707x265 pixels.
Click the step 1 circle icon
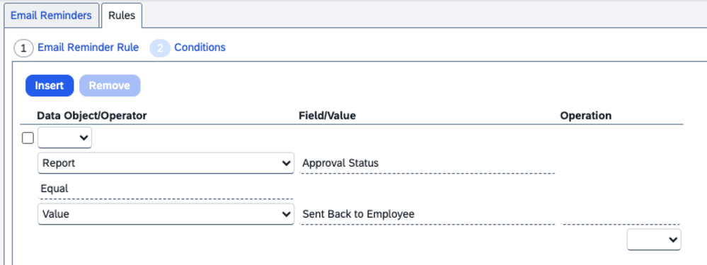click(23, 48)
